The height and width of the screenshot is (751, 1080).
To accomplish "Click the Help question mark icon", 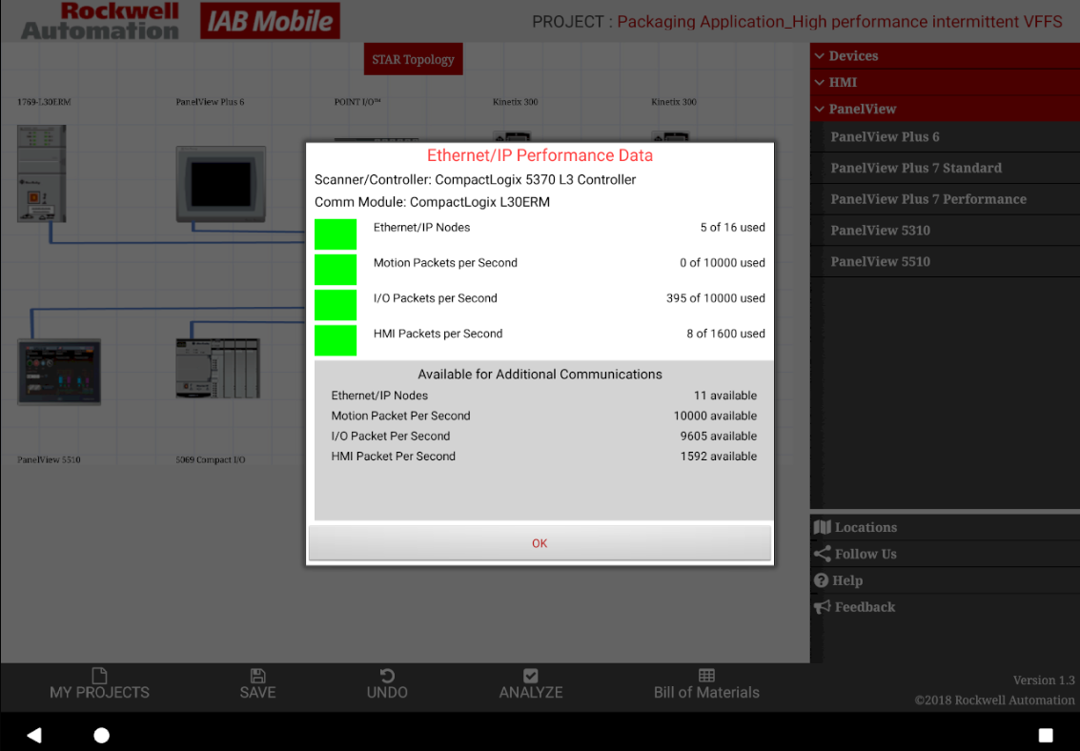I will click(821, 580).
